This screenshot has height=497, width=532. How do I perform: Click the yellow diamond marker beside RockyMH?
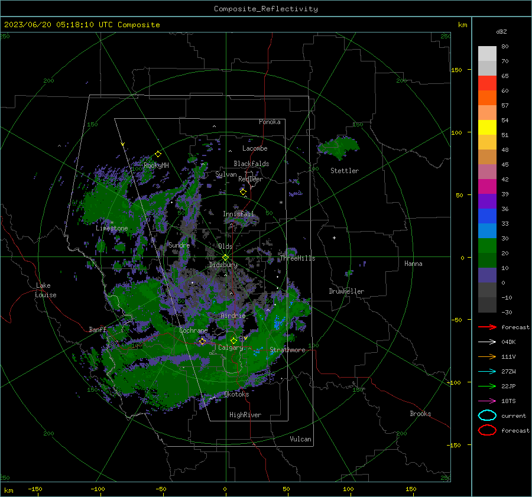coord(158,154)
